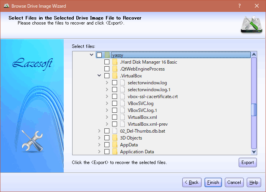Open Help from the bottom button
The height and width of the screenshot is (192, 266).
(254, 182)
